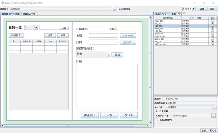Click the browse button next to 処理シナリオ
Viewport: 218px width, 133px height.
[213, 116]
